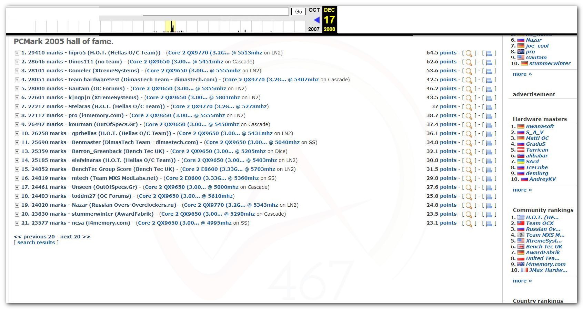Expand entry 1 hipro5 with plus box
This screenshot has width=583, height=309.
tap(17, 53)
